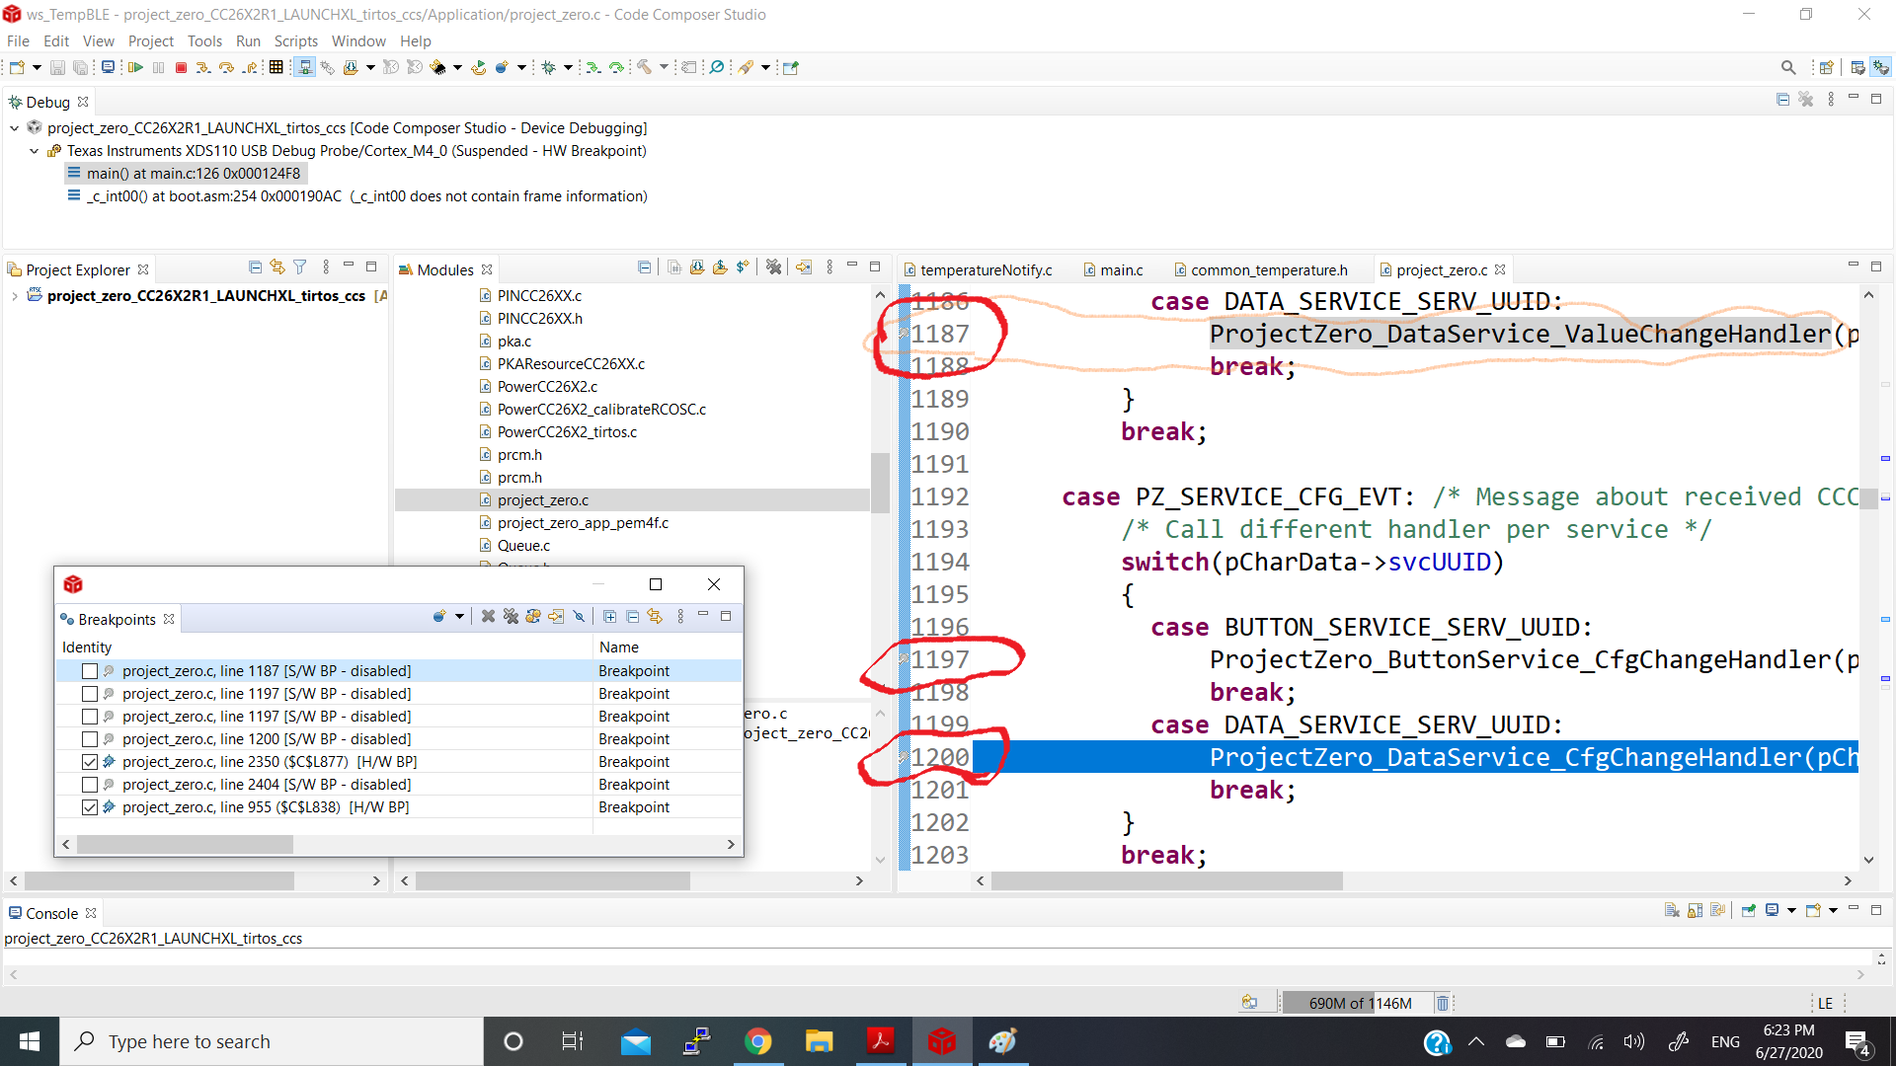Screen dimensions: 1896x1066
Task: Click the Resume (green play) debug button
Action: (135, 67)
